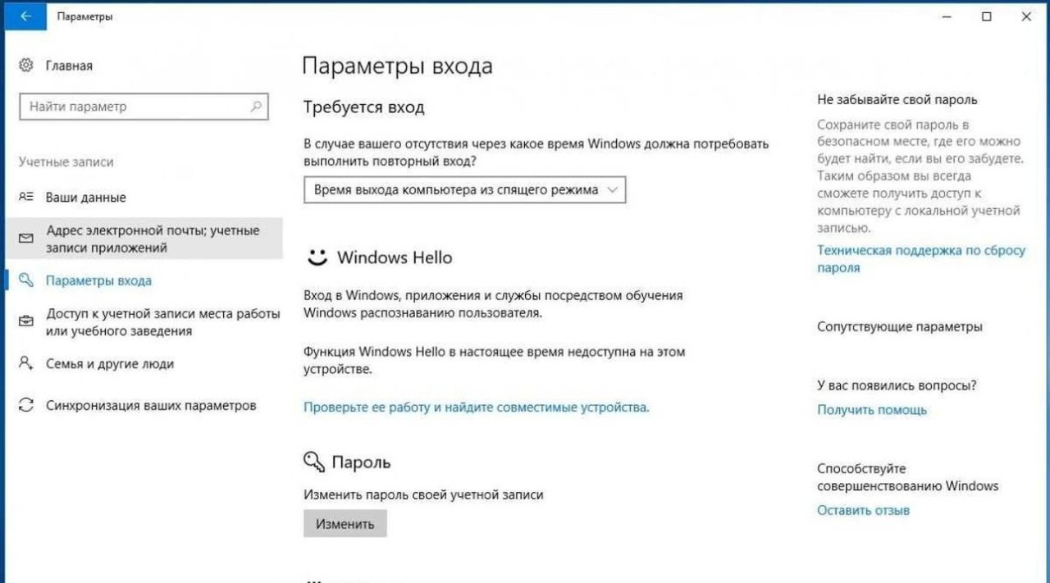The image size is (1050, 583).
Task: Click the magnifier icon in the search box
Action: (257, 107)
